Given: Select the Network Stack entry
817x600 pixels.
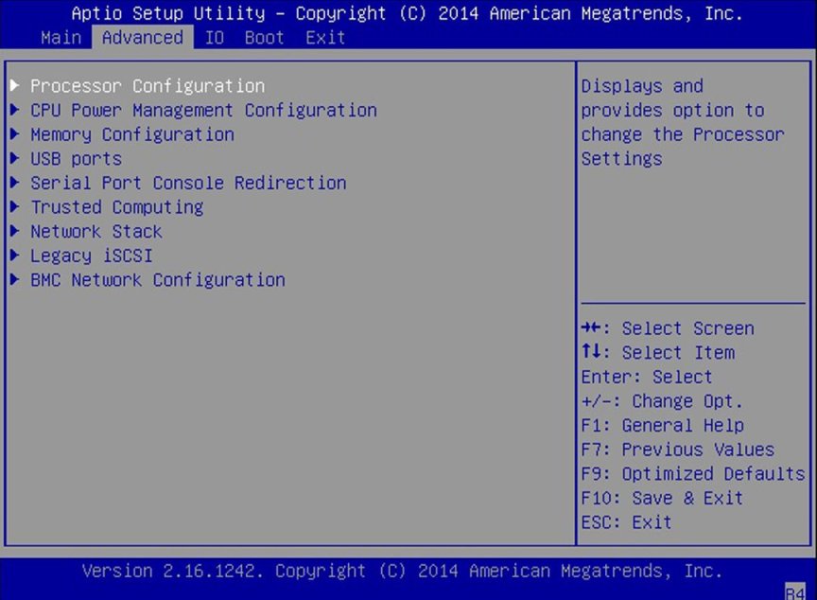Looking at the screenshot, I should tap(96, 232).
